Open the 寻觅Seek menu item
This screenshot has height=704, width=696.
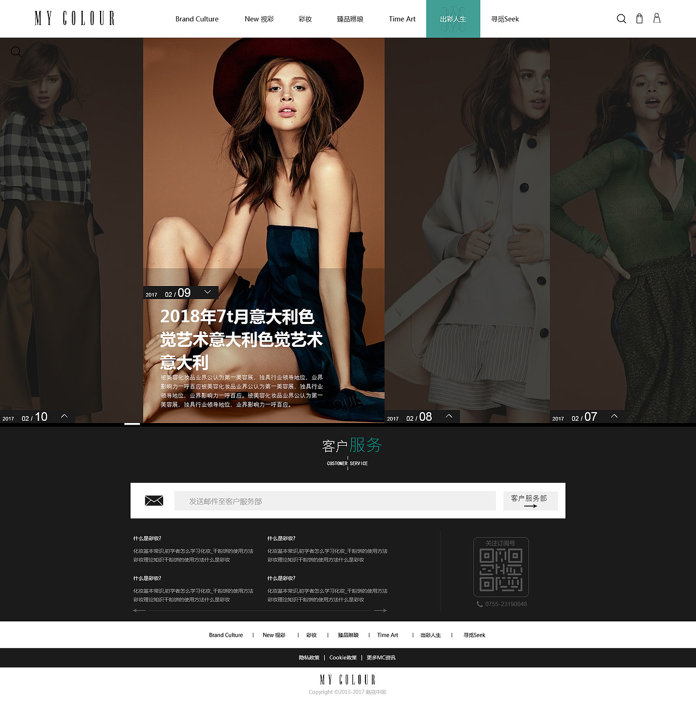505,19
